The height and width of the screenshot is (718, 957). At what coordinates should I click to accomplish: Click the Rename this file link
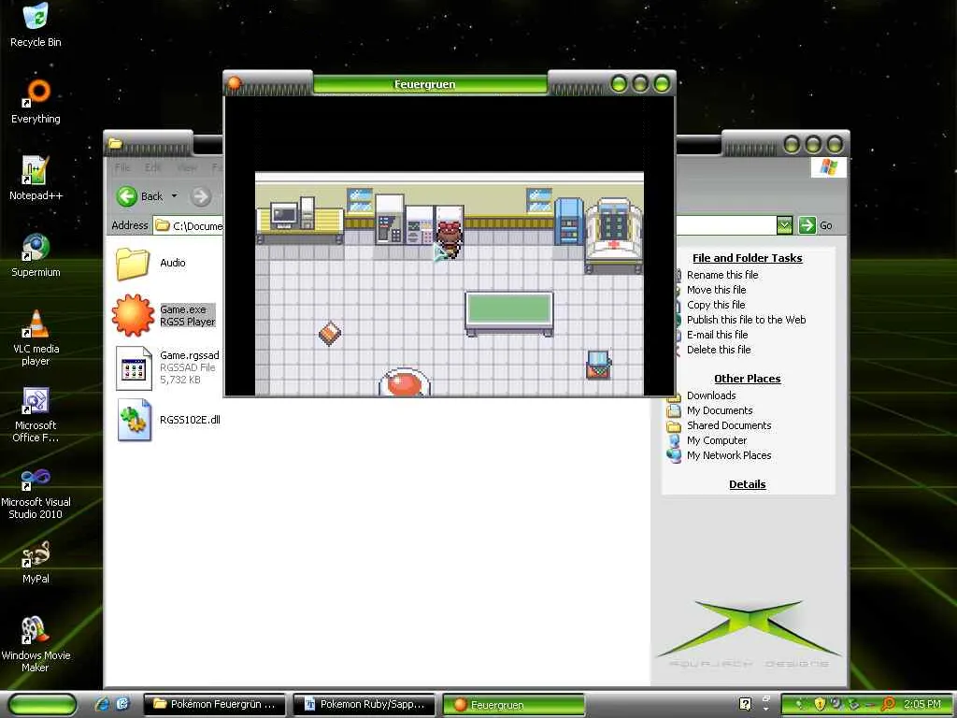722,275
